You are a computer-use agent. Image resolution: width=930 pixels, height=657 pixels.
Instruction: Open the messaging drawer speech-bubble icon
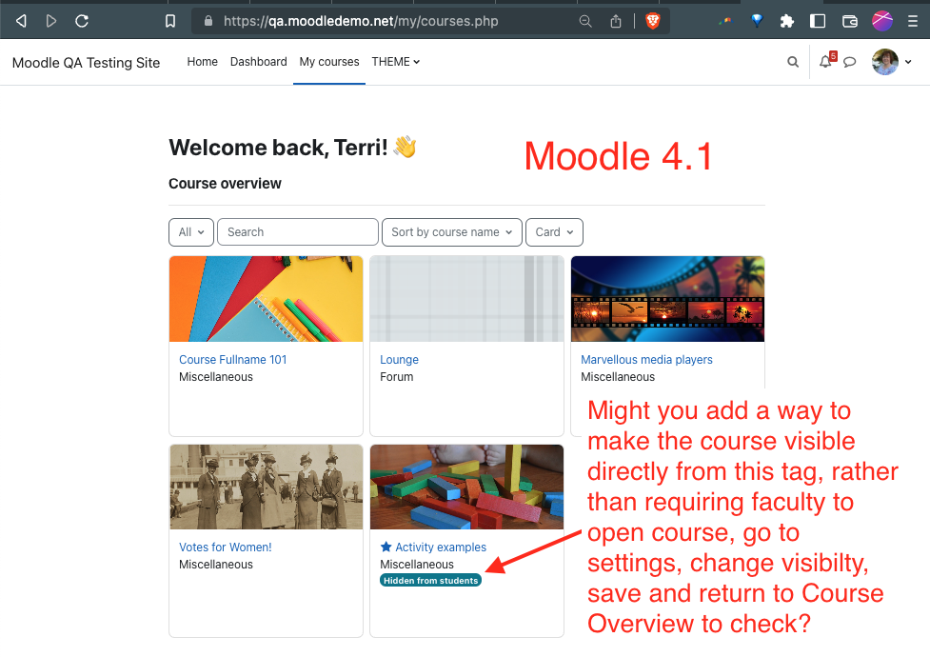pos(850,62)
